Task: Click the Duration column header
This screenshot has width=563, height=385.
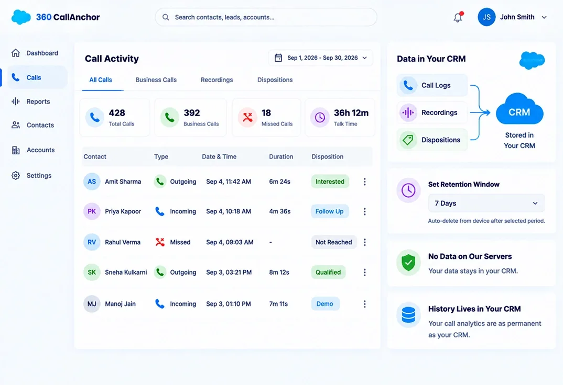Action: 281,156
